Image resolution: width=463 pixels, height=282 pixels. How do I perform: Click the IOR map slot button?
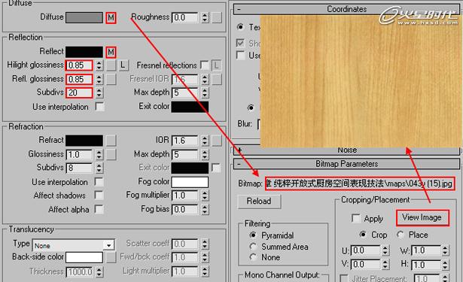(216, 141)
